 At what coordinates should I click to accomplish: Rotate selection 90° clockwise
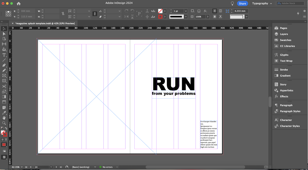pyautogui.click(x=127, y=11)
